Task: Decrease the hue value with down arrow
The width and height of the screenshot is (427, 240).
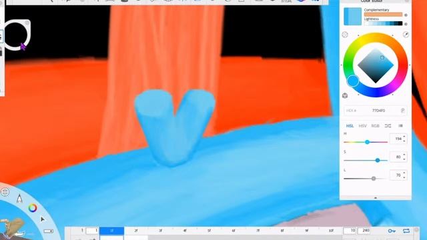Action: pos(404,141)
